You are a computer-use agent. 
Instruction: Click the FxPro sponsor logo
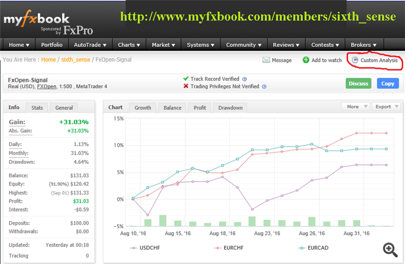[78, 30]
